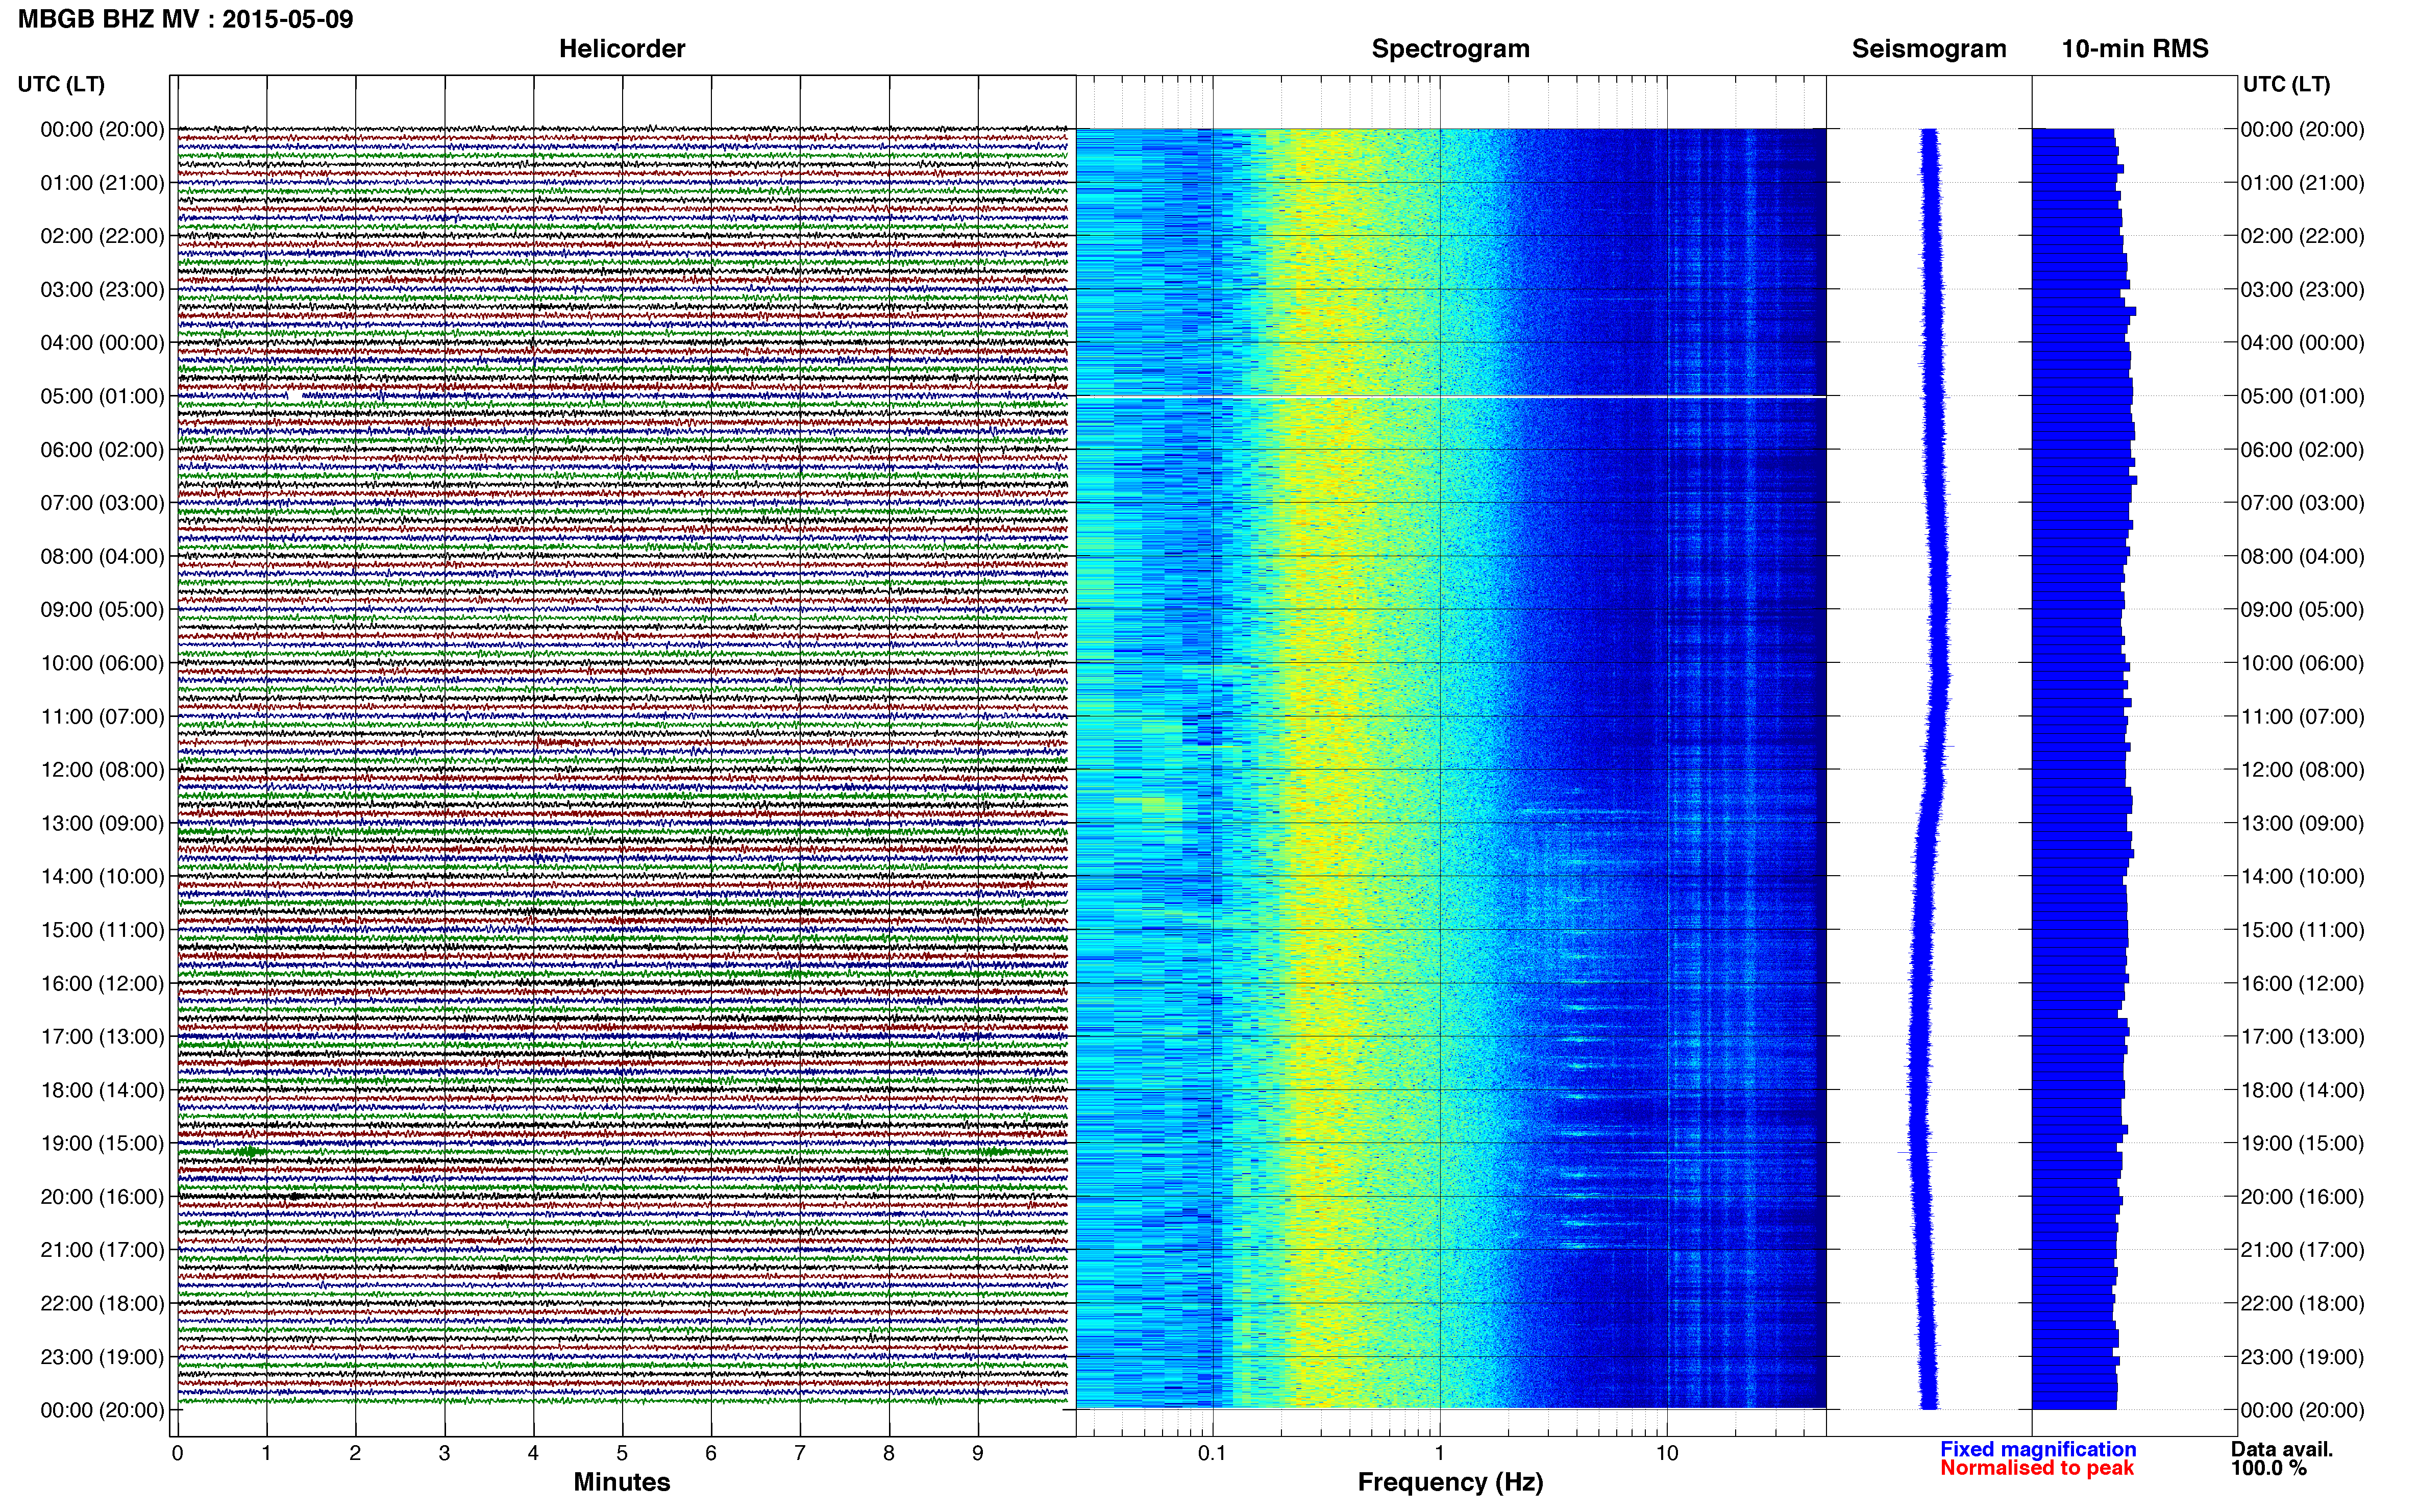Click right time label '03:00 (23:00)'
Image resolution: width=2419 pixels, height=1512 pixels.
(x=2303, y=289)
